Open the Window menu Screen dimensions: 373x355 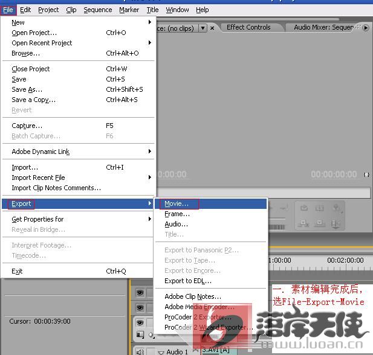click(177, 10)
